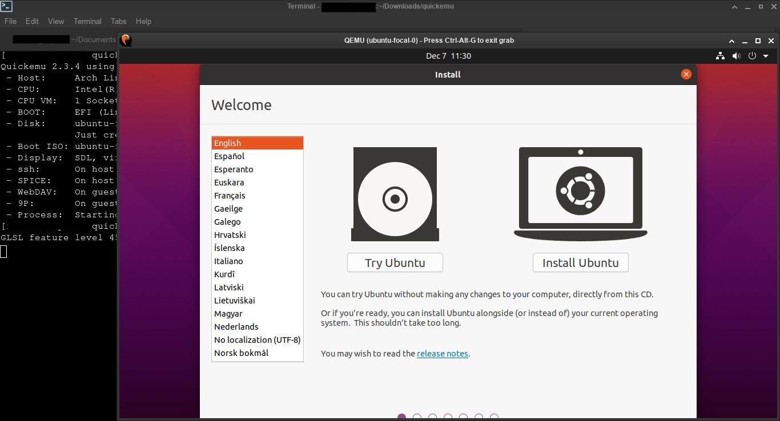Close the Install dialog with orange X

click(686, 74)
